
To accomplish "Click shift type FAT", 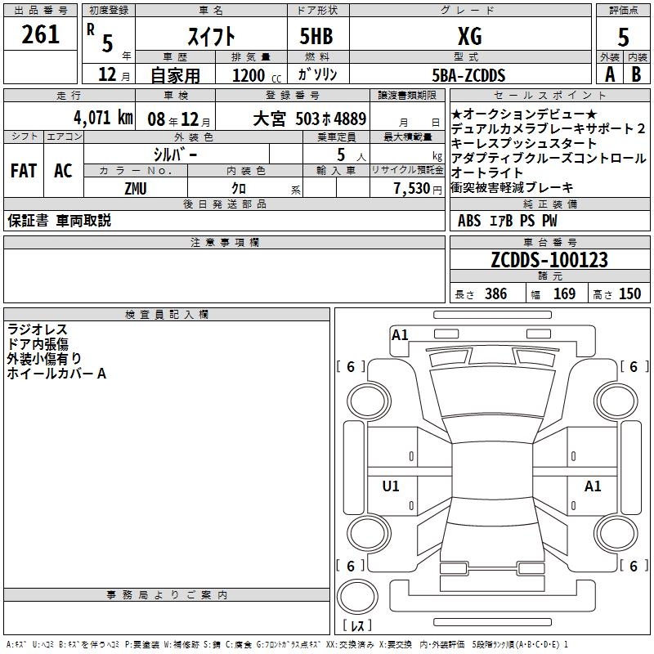I will click(x=24, y=171).
